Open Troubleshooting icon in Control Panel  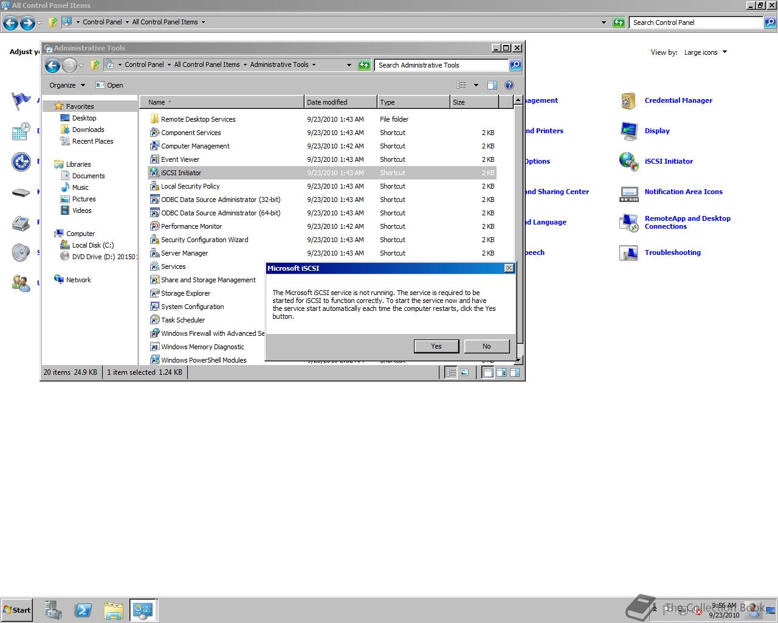[x=628, y=252]
